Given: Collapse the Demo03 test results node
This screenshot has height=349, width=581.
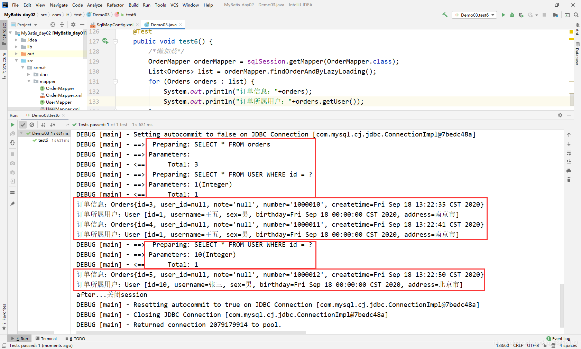Looking at the screenshot, I should [x=21, y=133].
